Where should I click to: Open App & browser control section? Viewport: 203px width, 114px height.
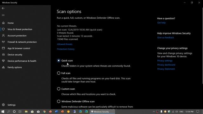coord(19,48)
